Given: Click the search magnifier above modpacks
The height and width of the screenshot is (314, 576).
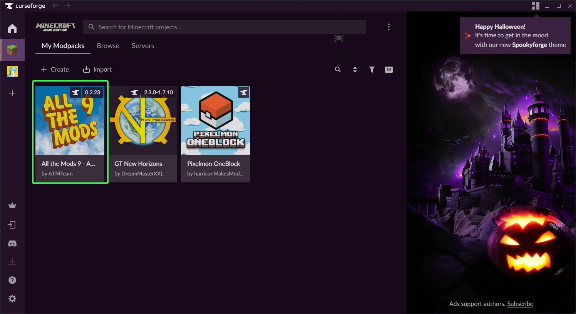Looking at the screenshot, I should (338, 70).
